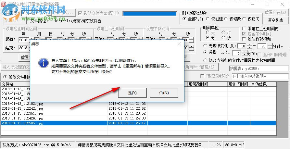The image size is (290, 149).
Task: Click time cell 2018-01-13 11:21:03
Action: [127, 104]
